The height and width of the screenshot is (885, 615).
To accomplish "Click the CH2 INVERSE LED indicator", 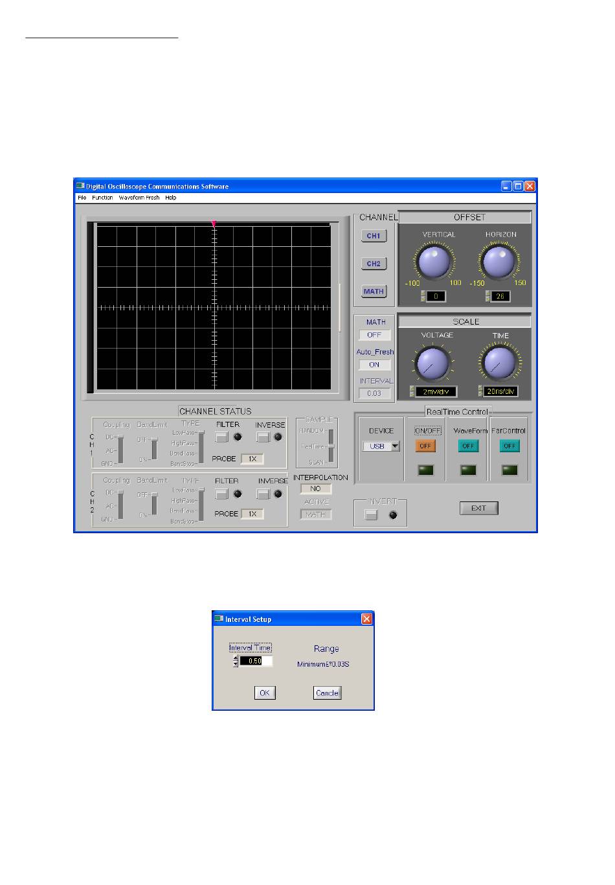I will [278, 494].
